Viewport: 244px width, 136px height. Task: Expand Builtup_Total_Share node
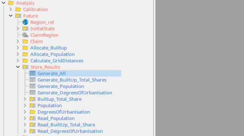click(25, 99)
